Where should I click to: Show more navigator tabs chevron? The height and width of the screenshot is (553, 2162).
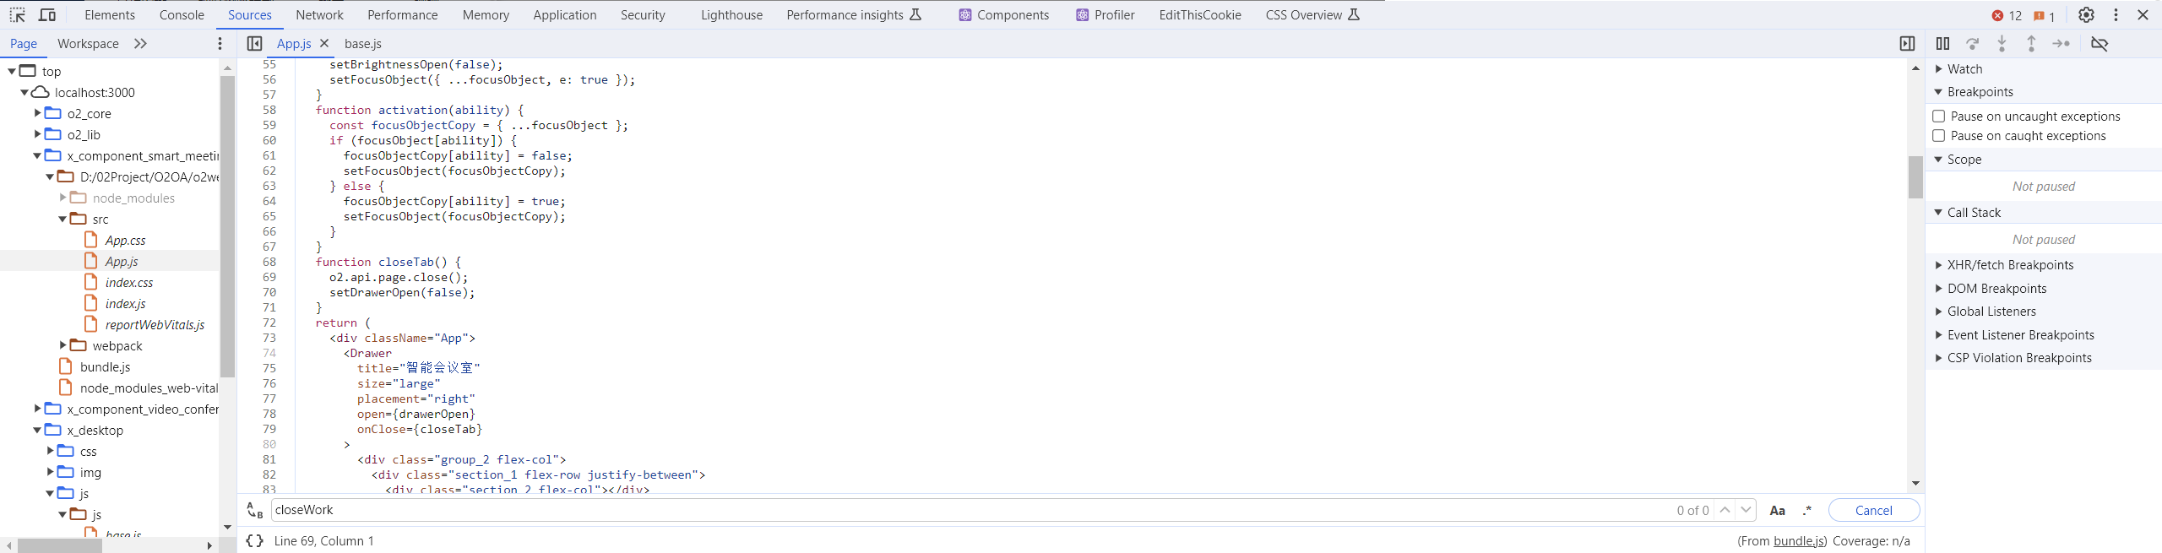point(140,44)
